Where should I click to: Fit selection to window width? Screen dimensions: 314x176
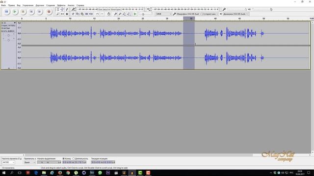click(x=124, y=14)
